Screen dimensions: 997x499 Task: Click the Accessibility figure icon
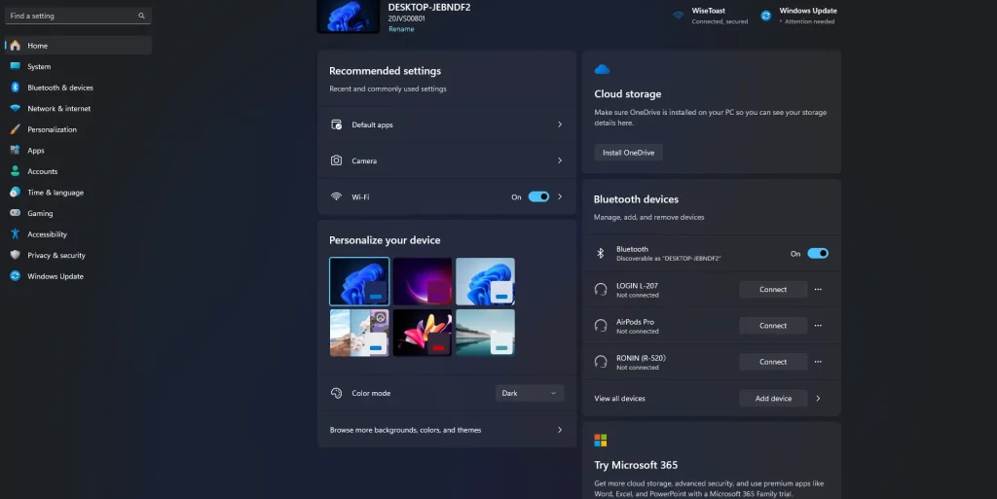tap(16, 233)
